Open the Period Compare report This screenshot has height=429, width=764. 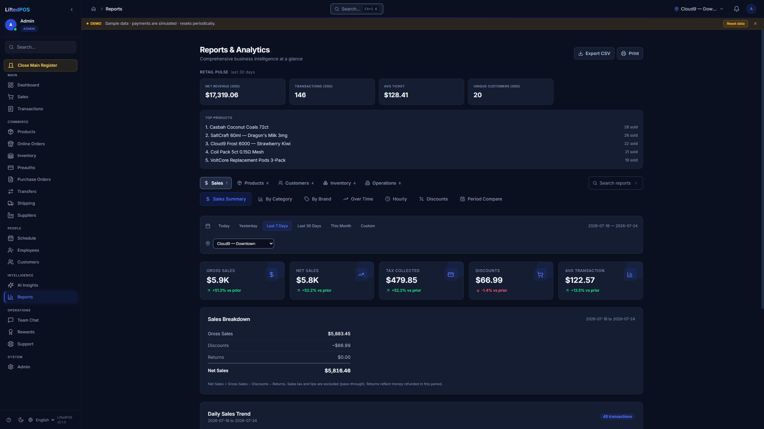(x=481, y=199)
